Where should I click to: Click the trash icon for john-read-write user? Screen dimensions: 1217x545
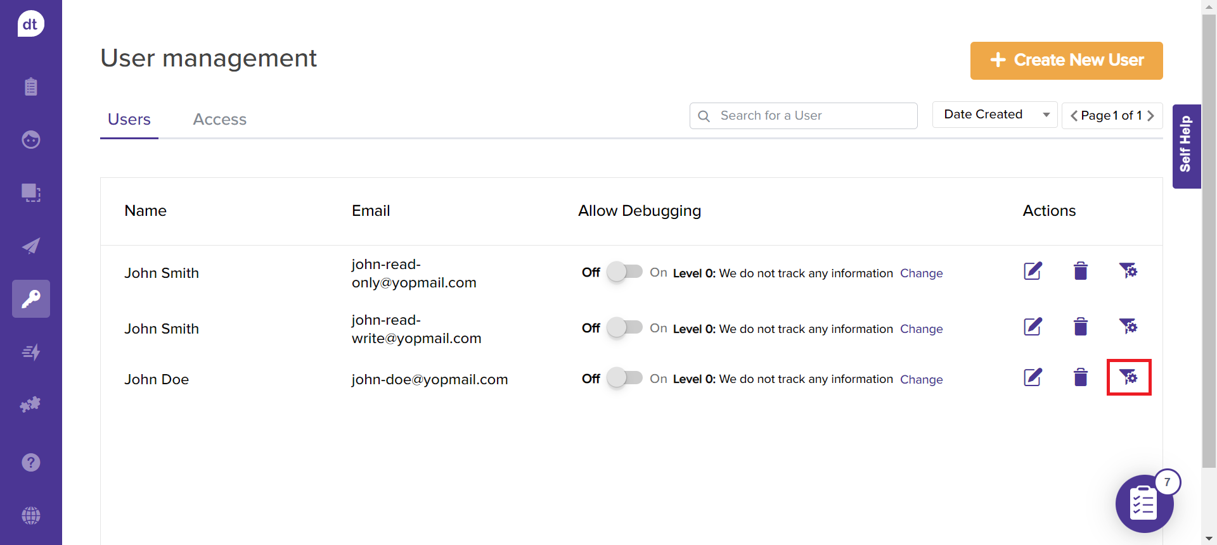pyautogui.click(x=1081, y=327)
